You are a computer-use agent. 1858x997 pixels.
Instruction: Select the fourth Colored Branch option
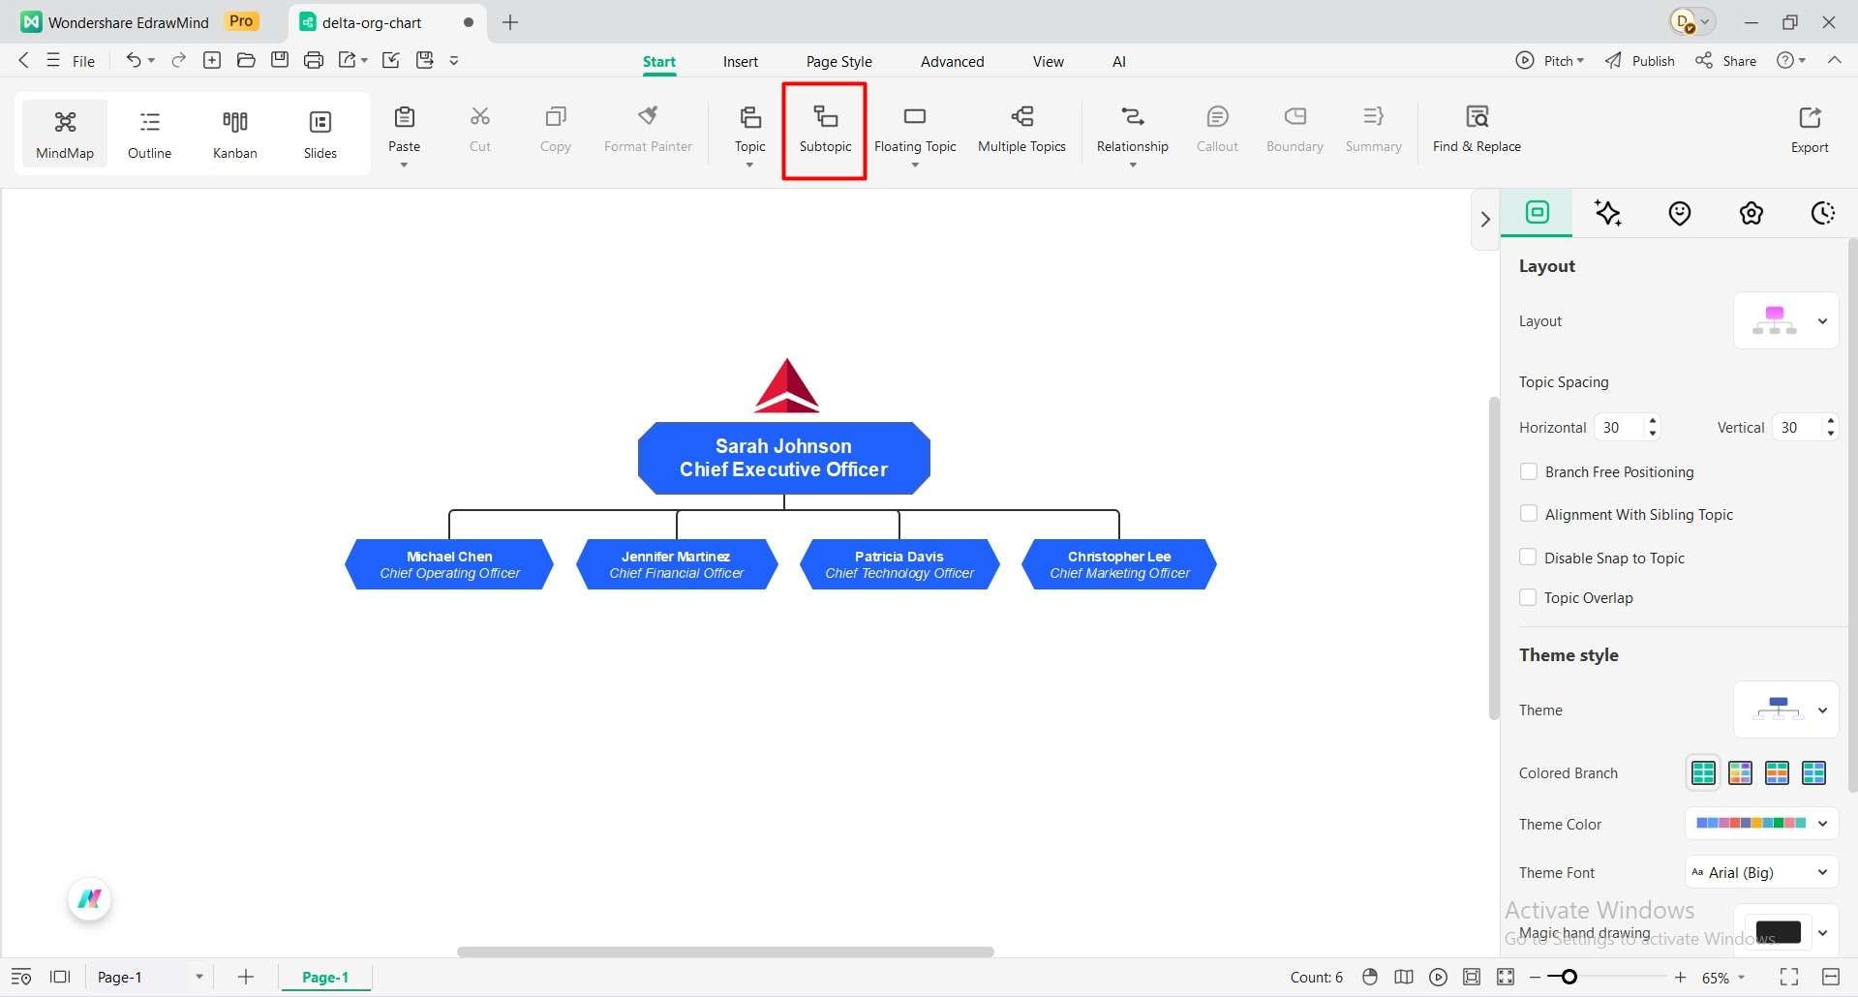coord(1813,772)
